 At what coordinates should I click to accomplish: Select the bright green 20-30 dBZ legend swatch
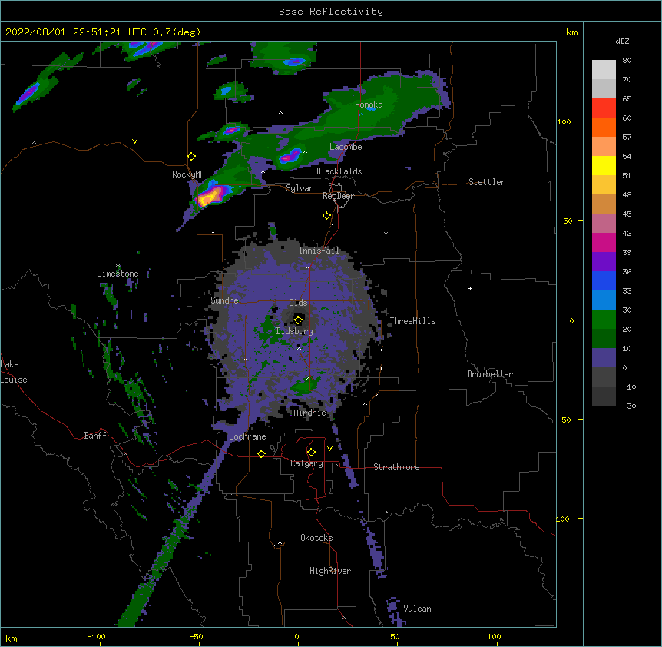[x=604, y=320]
